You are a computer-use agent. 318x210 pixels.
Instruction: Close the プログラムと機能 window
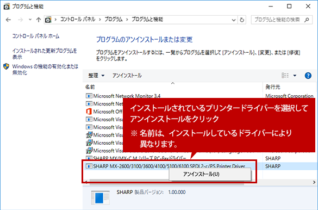click(308, 7)
